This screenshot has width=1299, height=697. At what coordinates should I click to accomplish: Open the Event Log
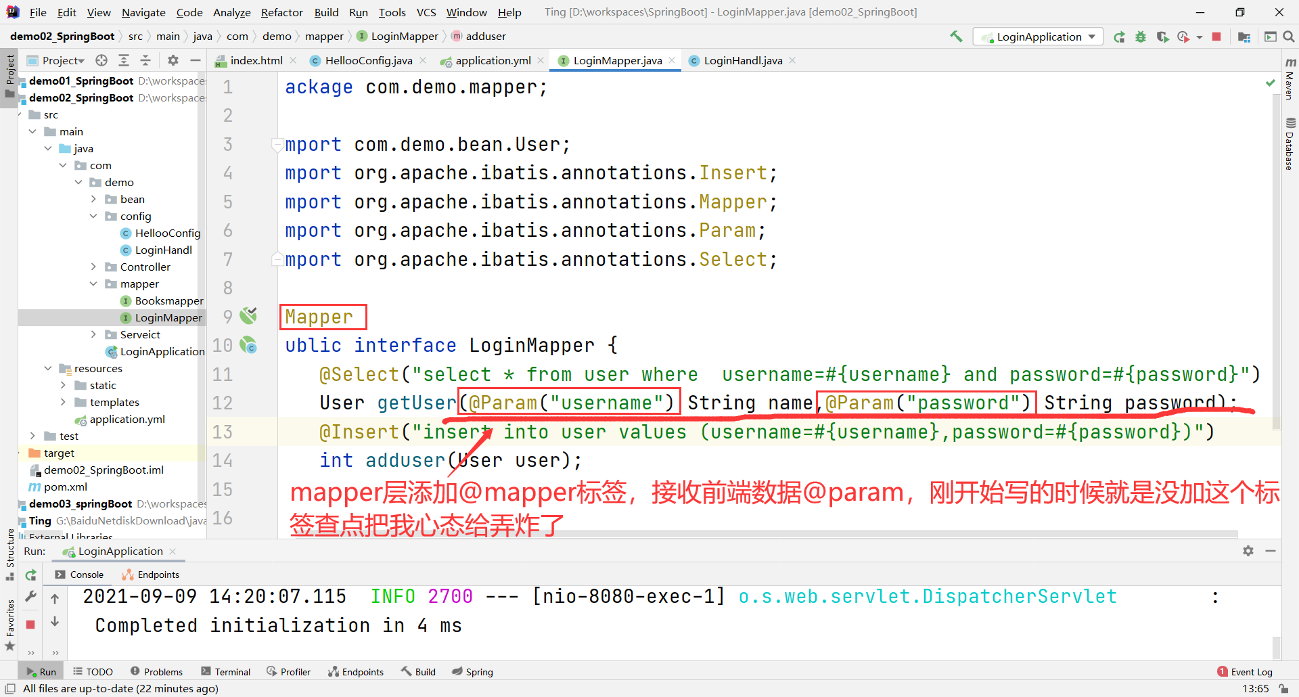click(1250, 671)
